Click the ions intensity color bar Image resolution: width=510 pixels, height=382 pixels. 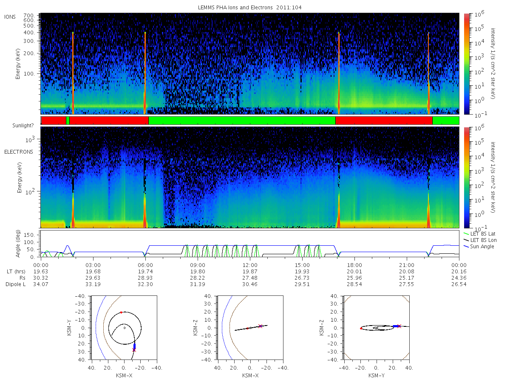(466, 64)
